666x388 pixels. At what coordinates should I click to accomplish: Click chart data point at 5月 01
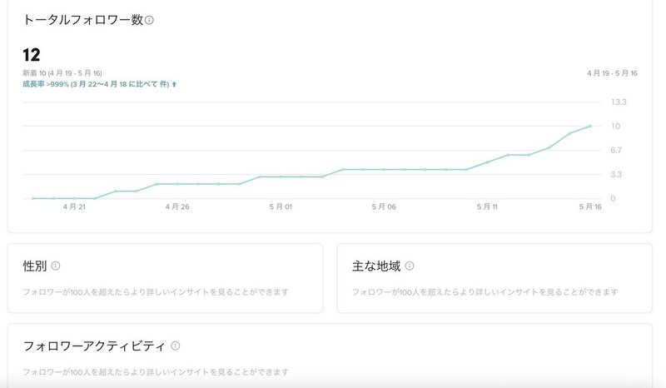click(x=281, y=177)
